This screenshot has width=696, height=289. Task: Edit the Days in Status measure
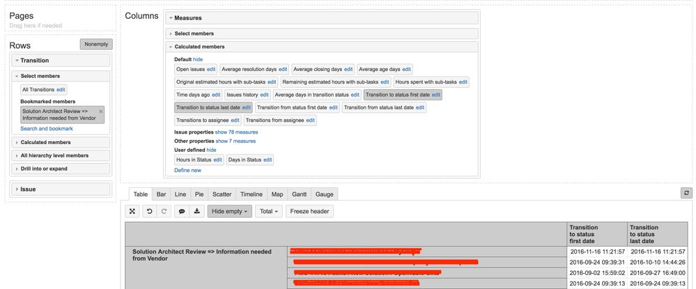[268, 159]
